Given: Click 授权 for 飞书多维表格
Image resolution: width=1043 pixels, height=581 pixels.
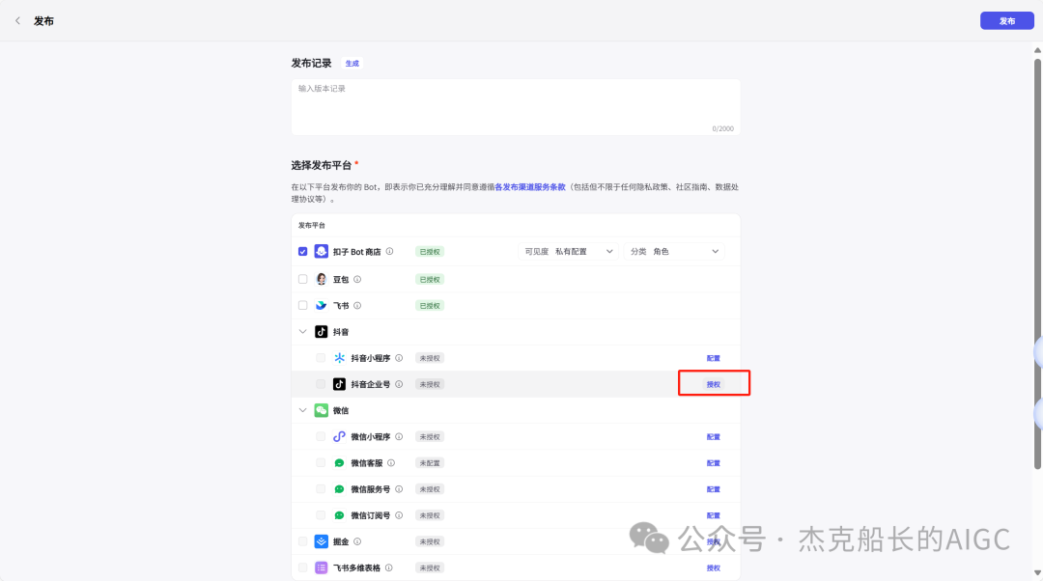Looking at the screenshot, I should coord(713,567).
